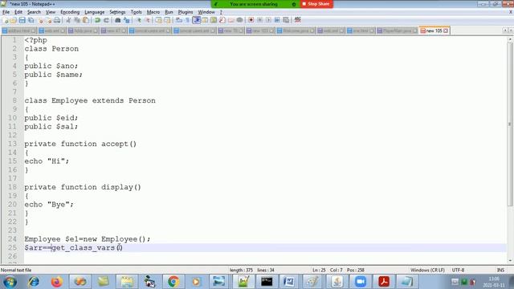The width and height of the screenshot is (514, 289).
Task: Click the vertical scrollbar thumb of the editor
Action: point(510,124)
